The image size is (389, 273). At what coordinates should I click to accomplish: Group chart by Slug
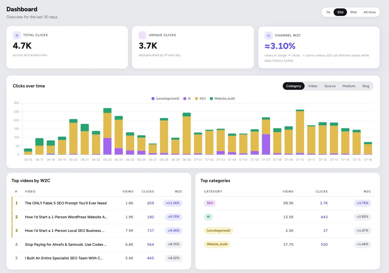point(366,86)
